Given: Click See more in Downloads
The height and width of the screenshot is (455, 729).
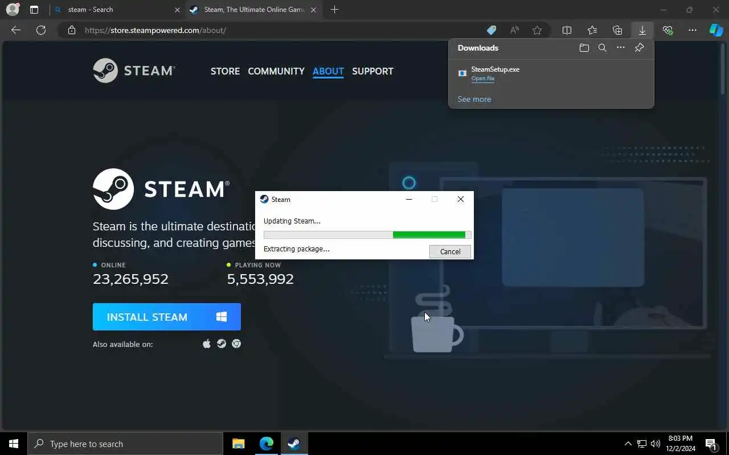Looking at the screenshot, I should point(474,99).
